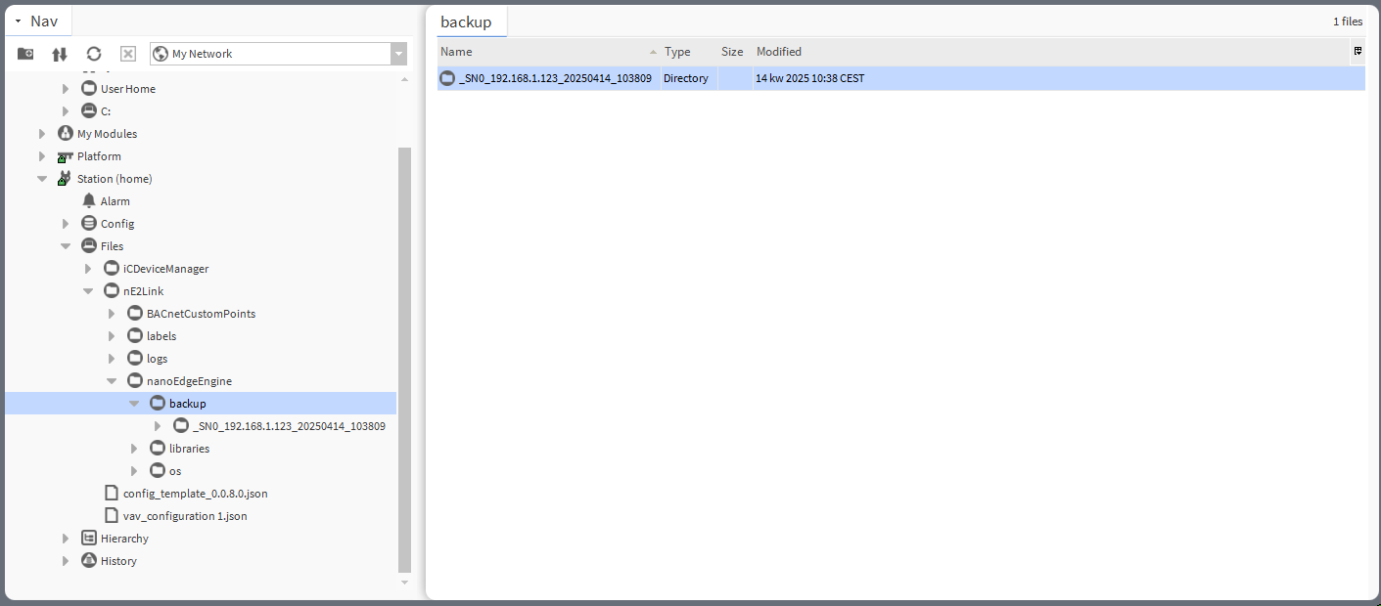Expand the libraries folder

pyautogui.click(x=135, y=449)
